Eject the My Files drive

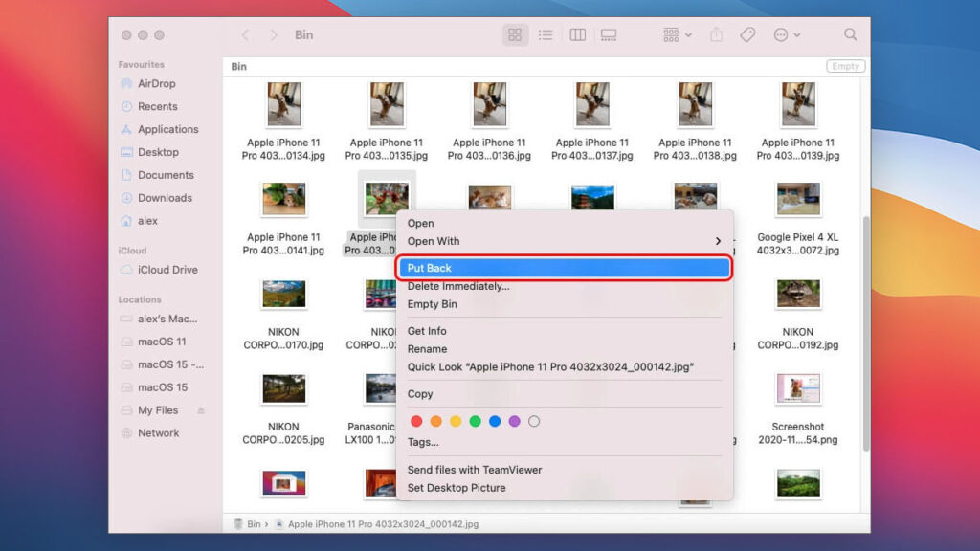click(201, 410)
